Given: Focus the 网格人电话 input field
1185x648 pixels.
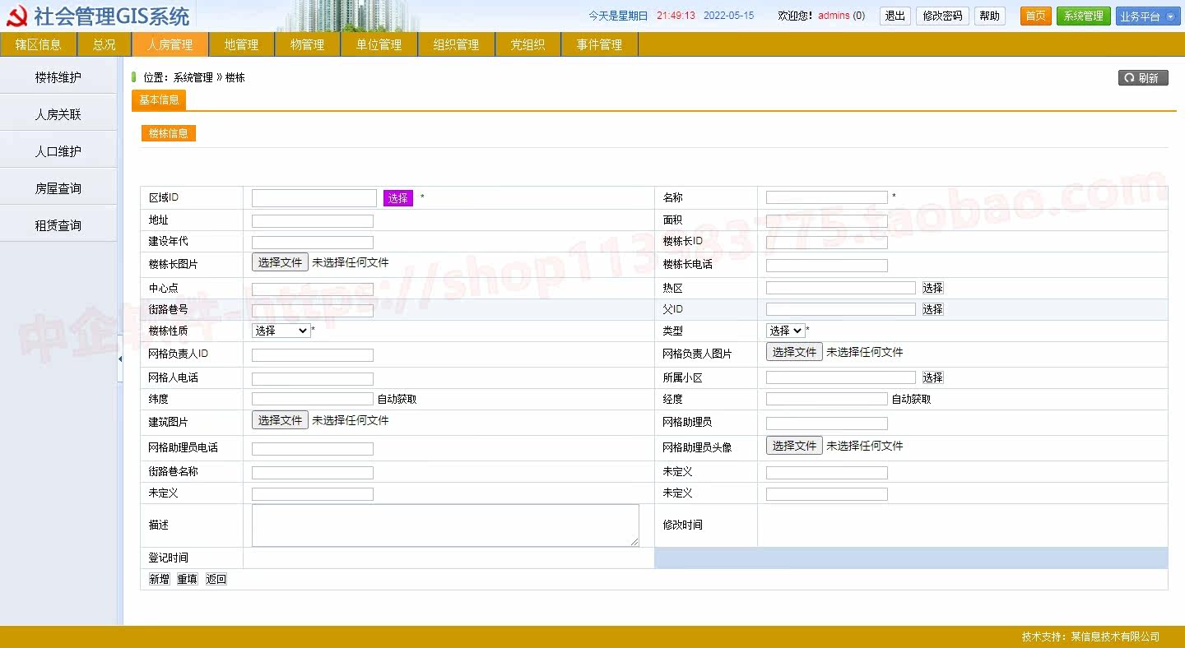Looking at the screenshot, I should click(x=313, y=378).
